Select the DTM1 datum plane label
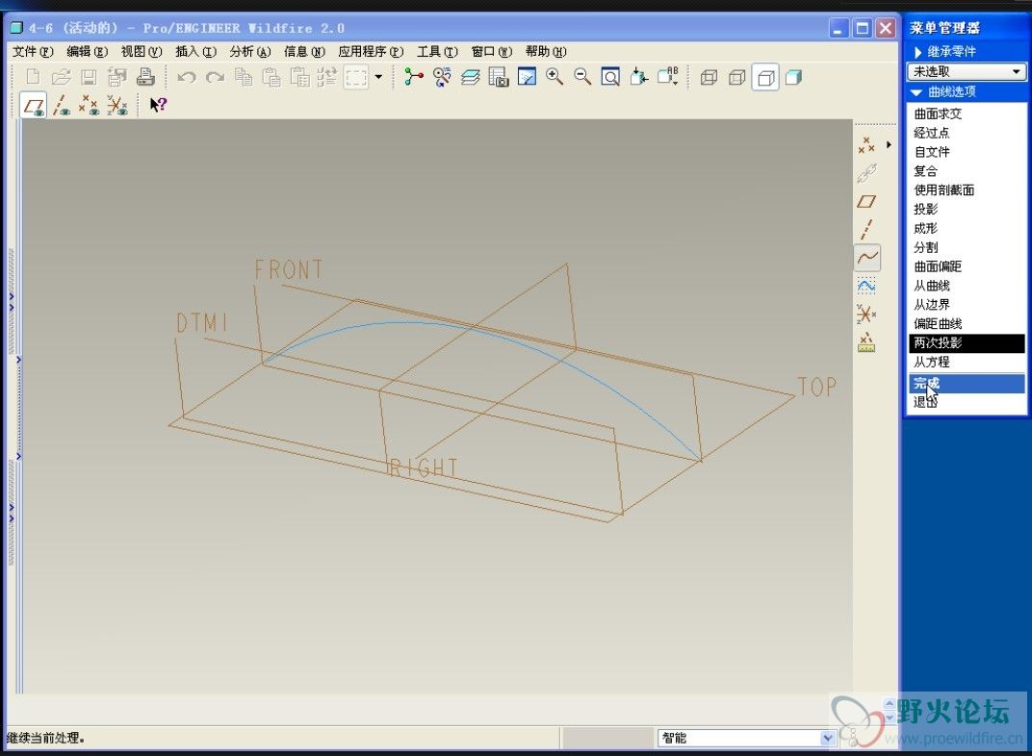 pos(202,323)
